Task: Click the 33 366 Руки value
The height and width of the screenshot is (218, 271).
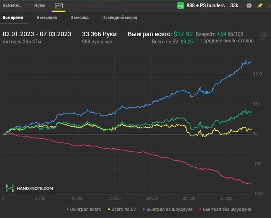Action: (99, 34)
